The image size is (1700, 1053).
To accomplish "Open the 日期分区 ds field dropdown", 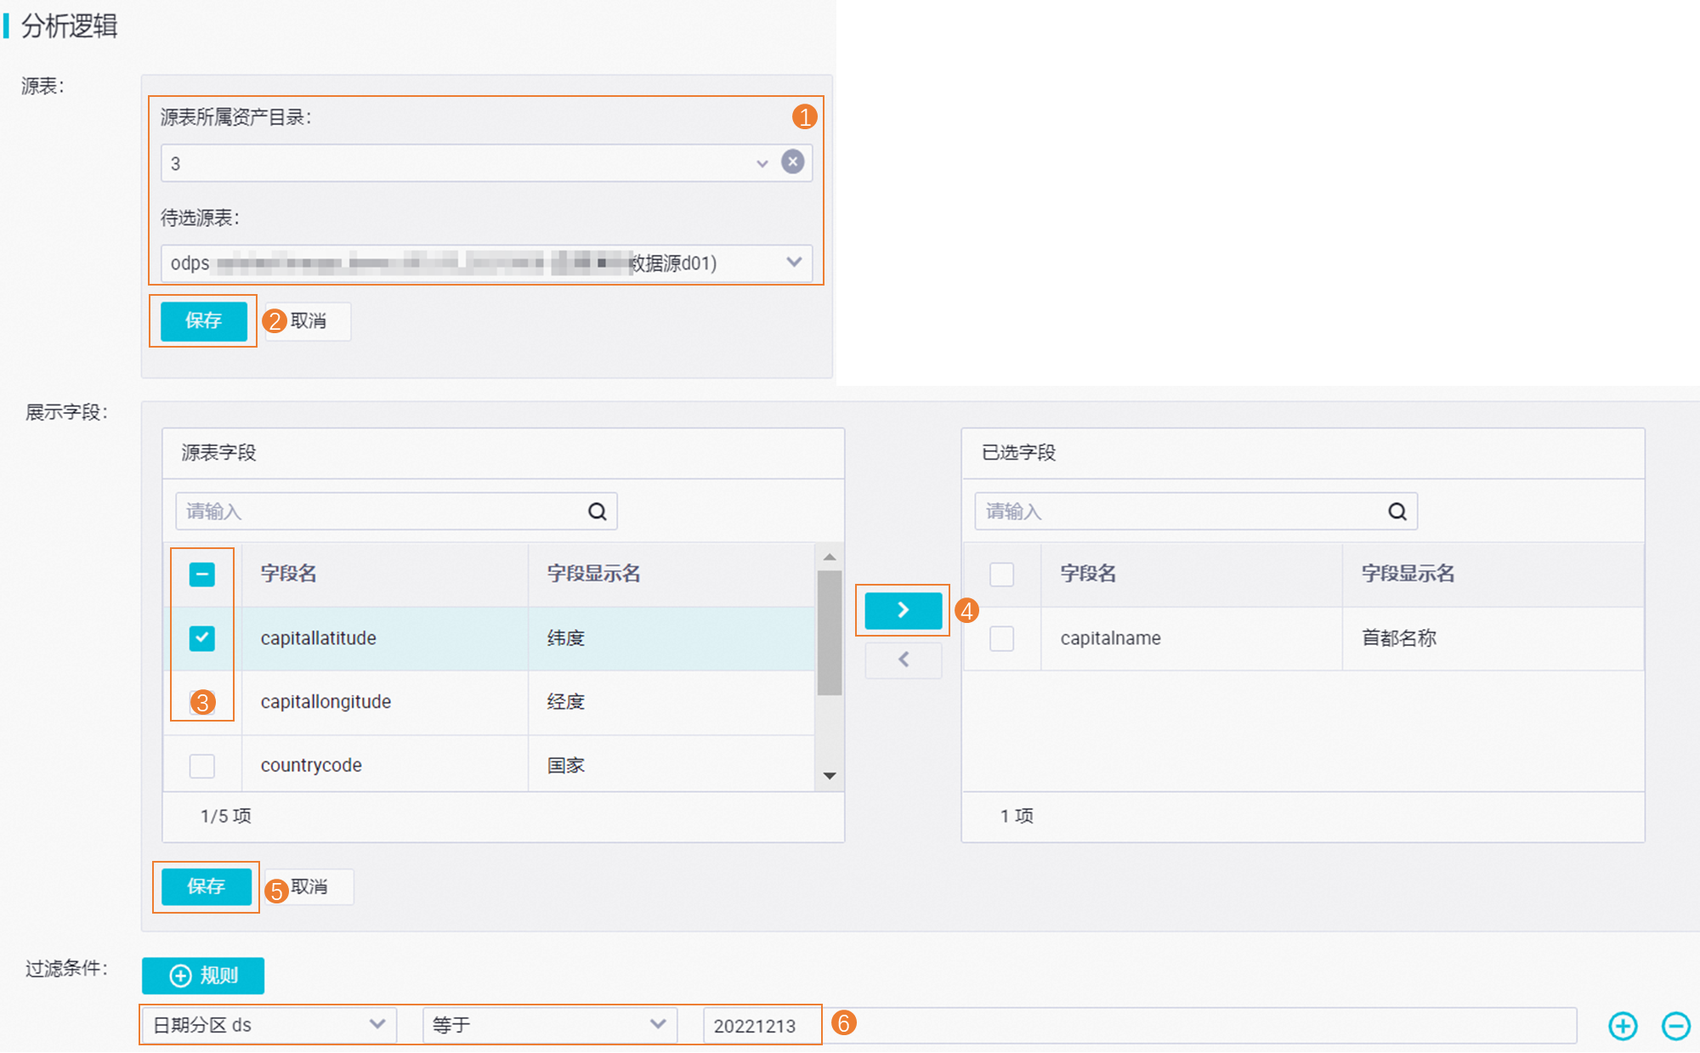I will point(269,1025).
